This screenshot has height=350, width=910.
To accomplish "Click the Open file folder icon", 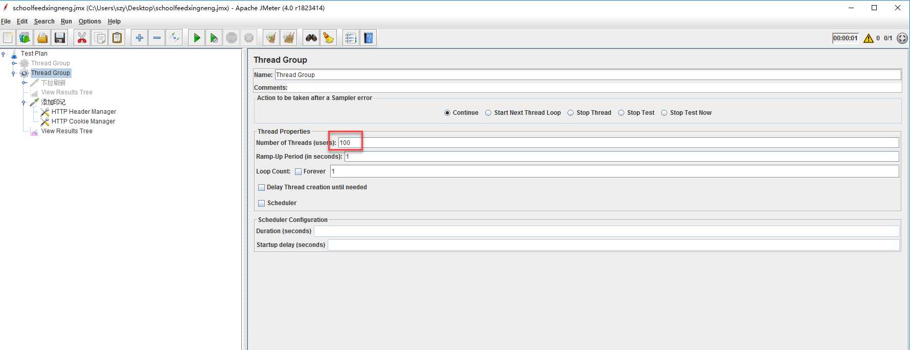I will 42,38.
